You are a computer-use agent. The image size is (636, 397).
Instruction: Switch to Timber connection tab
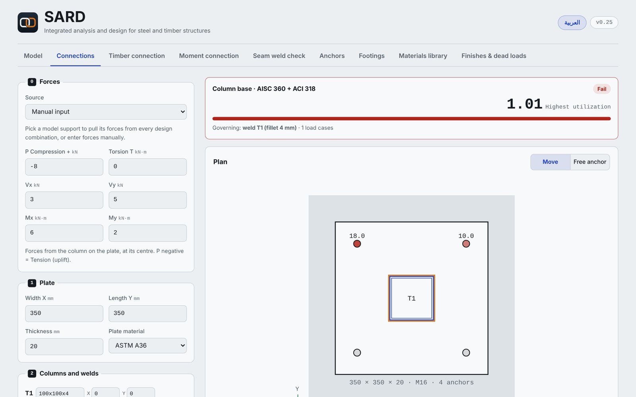(x=137, y=56)
